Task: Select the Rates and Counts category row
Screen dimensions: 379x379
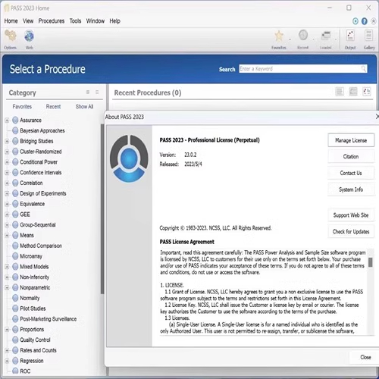Action: point(34,350)
